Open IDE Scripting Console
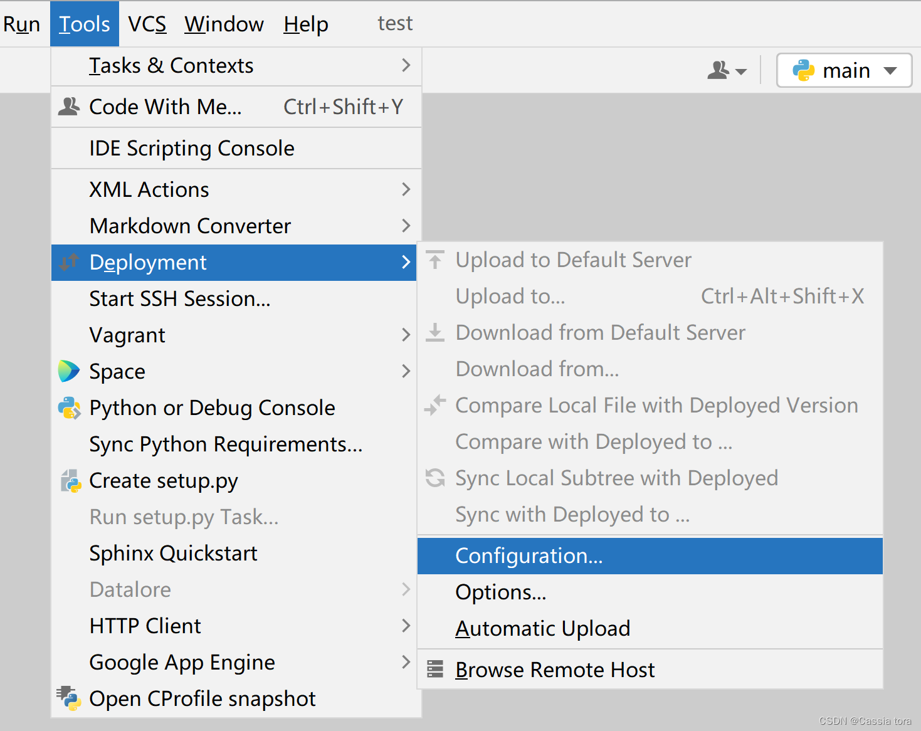 point(236,148)
